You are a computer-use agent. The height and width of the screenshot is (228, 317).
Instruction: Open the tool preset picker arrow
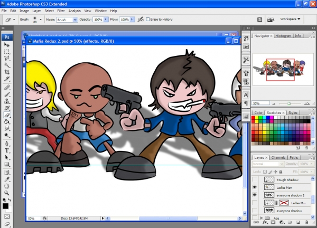pyautogui.click(x=14, y=20)
